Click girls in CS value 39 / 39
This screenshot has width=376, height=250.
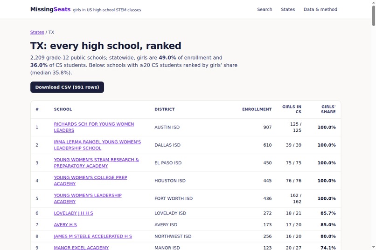[293, 145]
